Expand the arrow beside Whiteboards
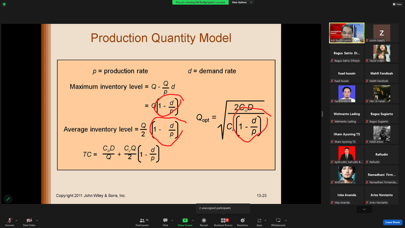This screenshot has width=405, height=228. [x=286, y=220]
